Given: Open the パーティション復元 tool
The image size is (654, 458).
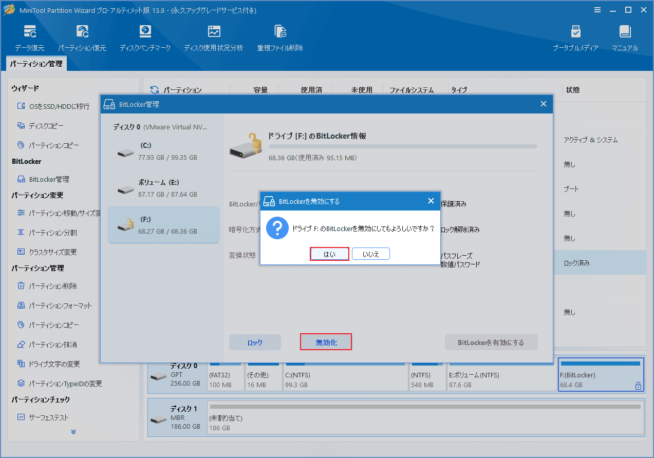Looking at the screenshot, I should point(82,37).
